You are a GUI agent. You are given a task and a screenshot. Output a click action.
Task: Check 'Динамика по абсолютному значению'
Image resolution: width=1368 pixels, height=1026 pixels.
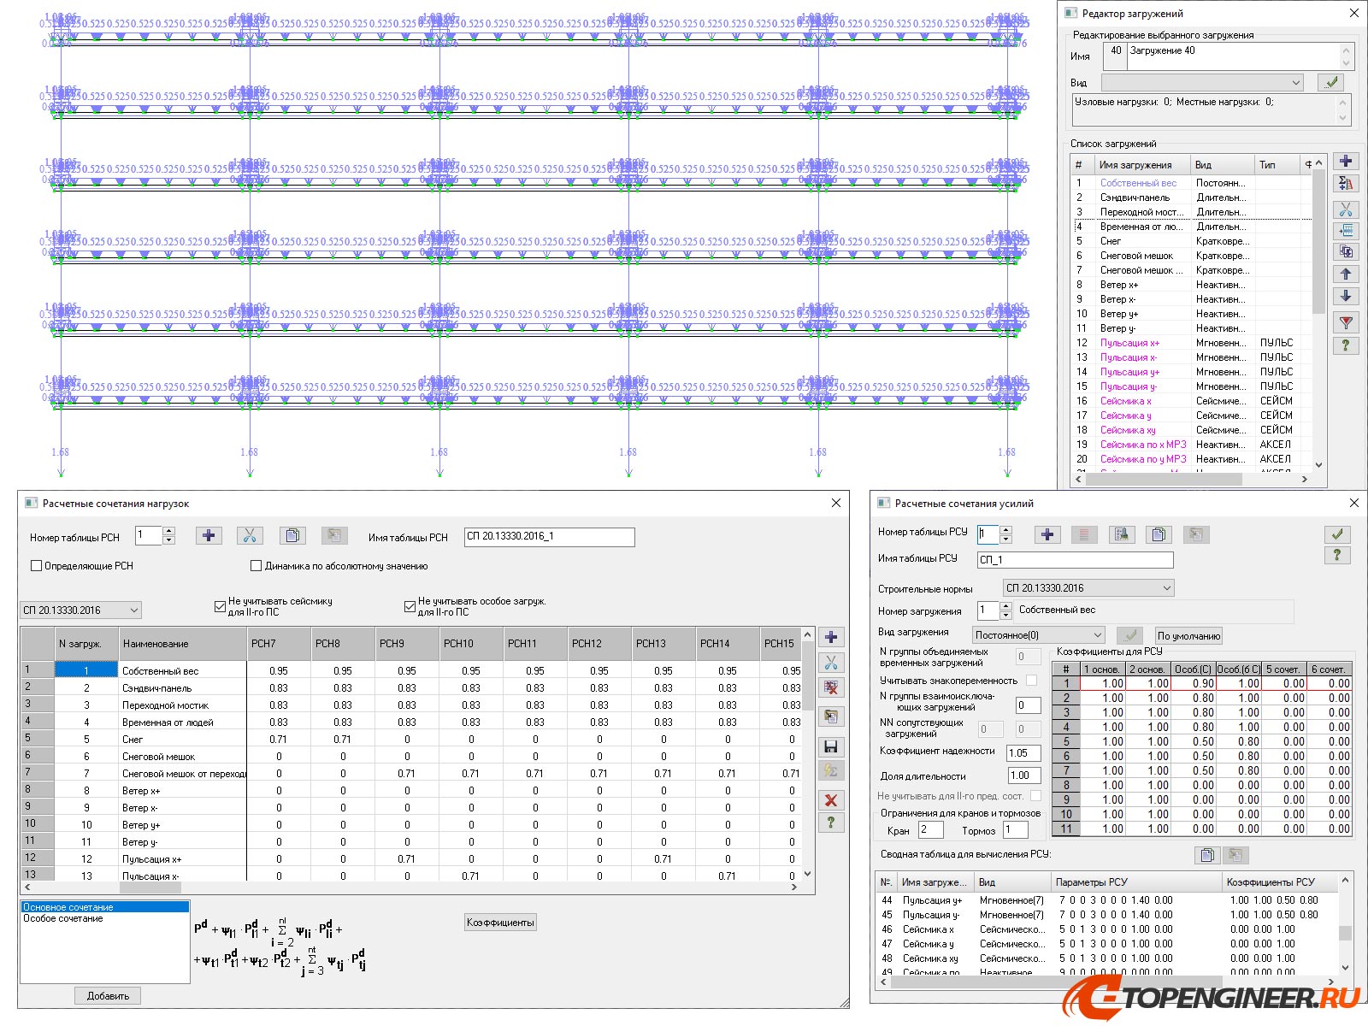256,566
